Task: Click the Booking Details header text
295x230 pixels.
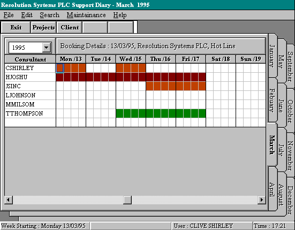Action: click(x=148, y=46)
